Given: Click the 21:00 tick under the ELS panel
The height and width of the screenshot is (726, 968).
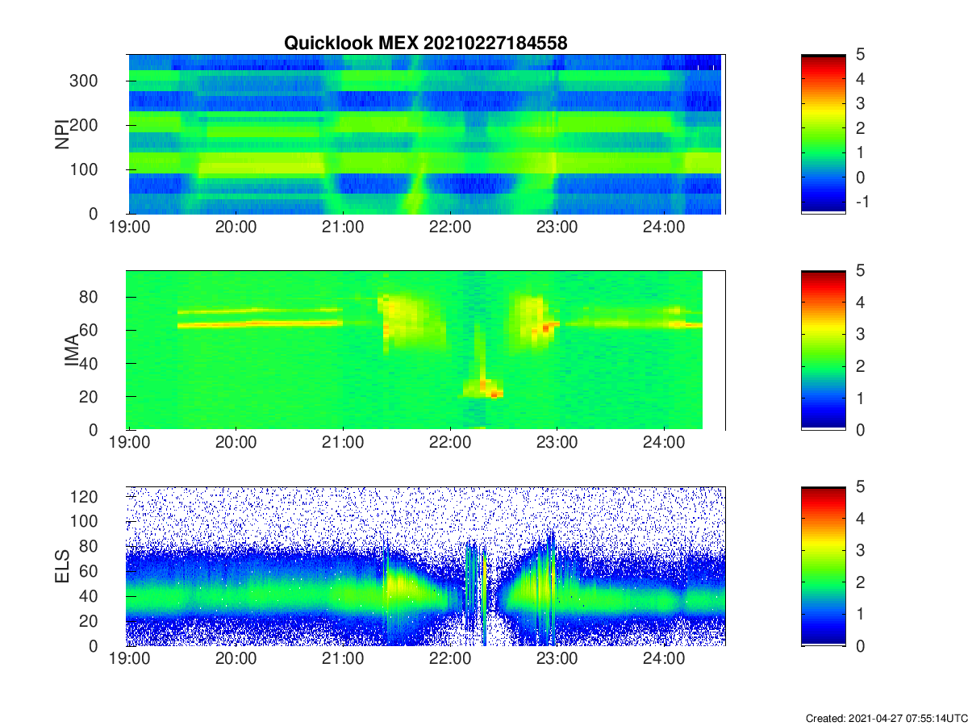Looking at the screenshot, I should [x=343, y=659].
